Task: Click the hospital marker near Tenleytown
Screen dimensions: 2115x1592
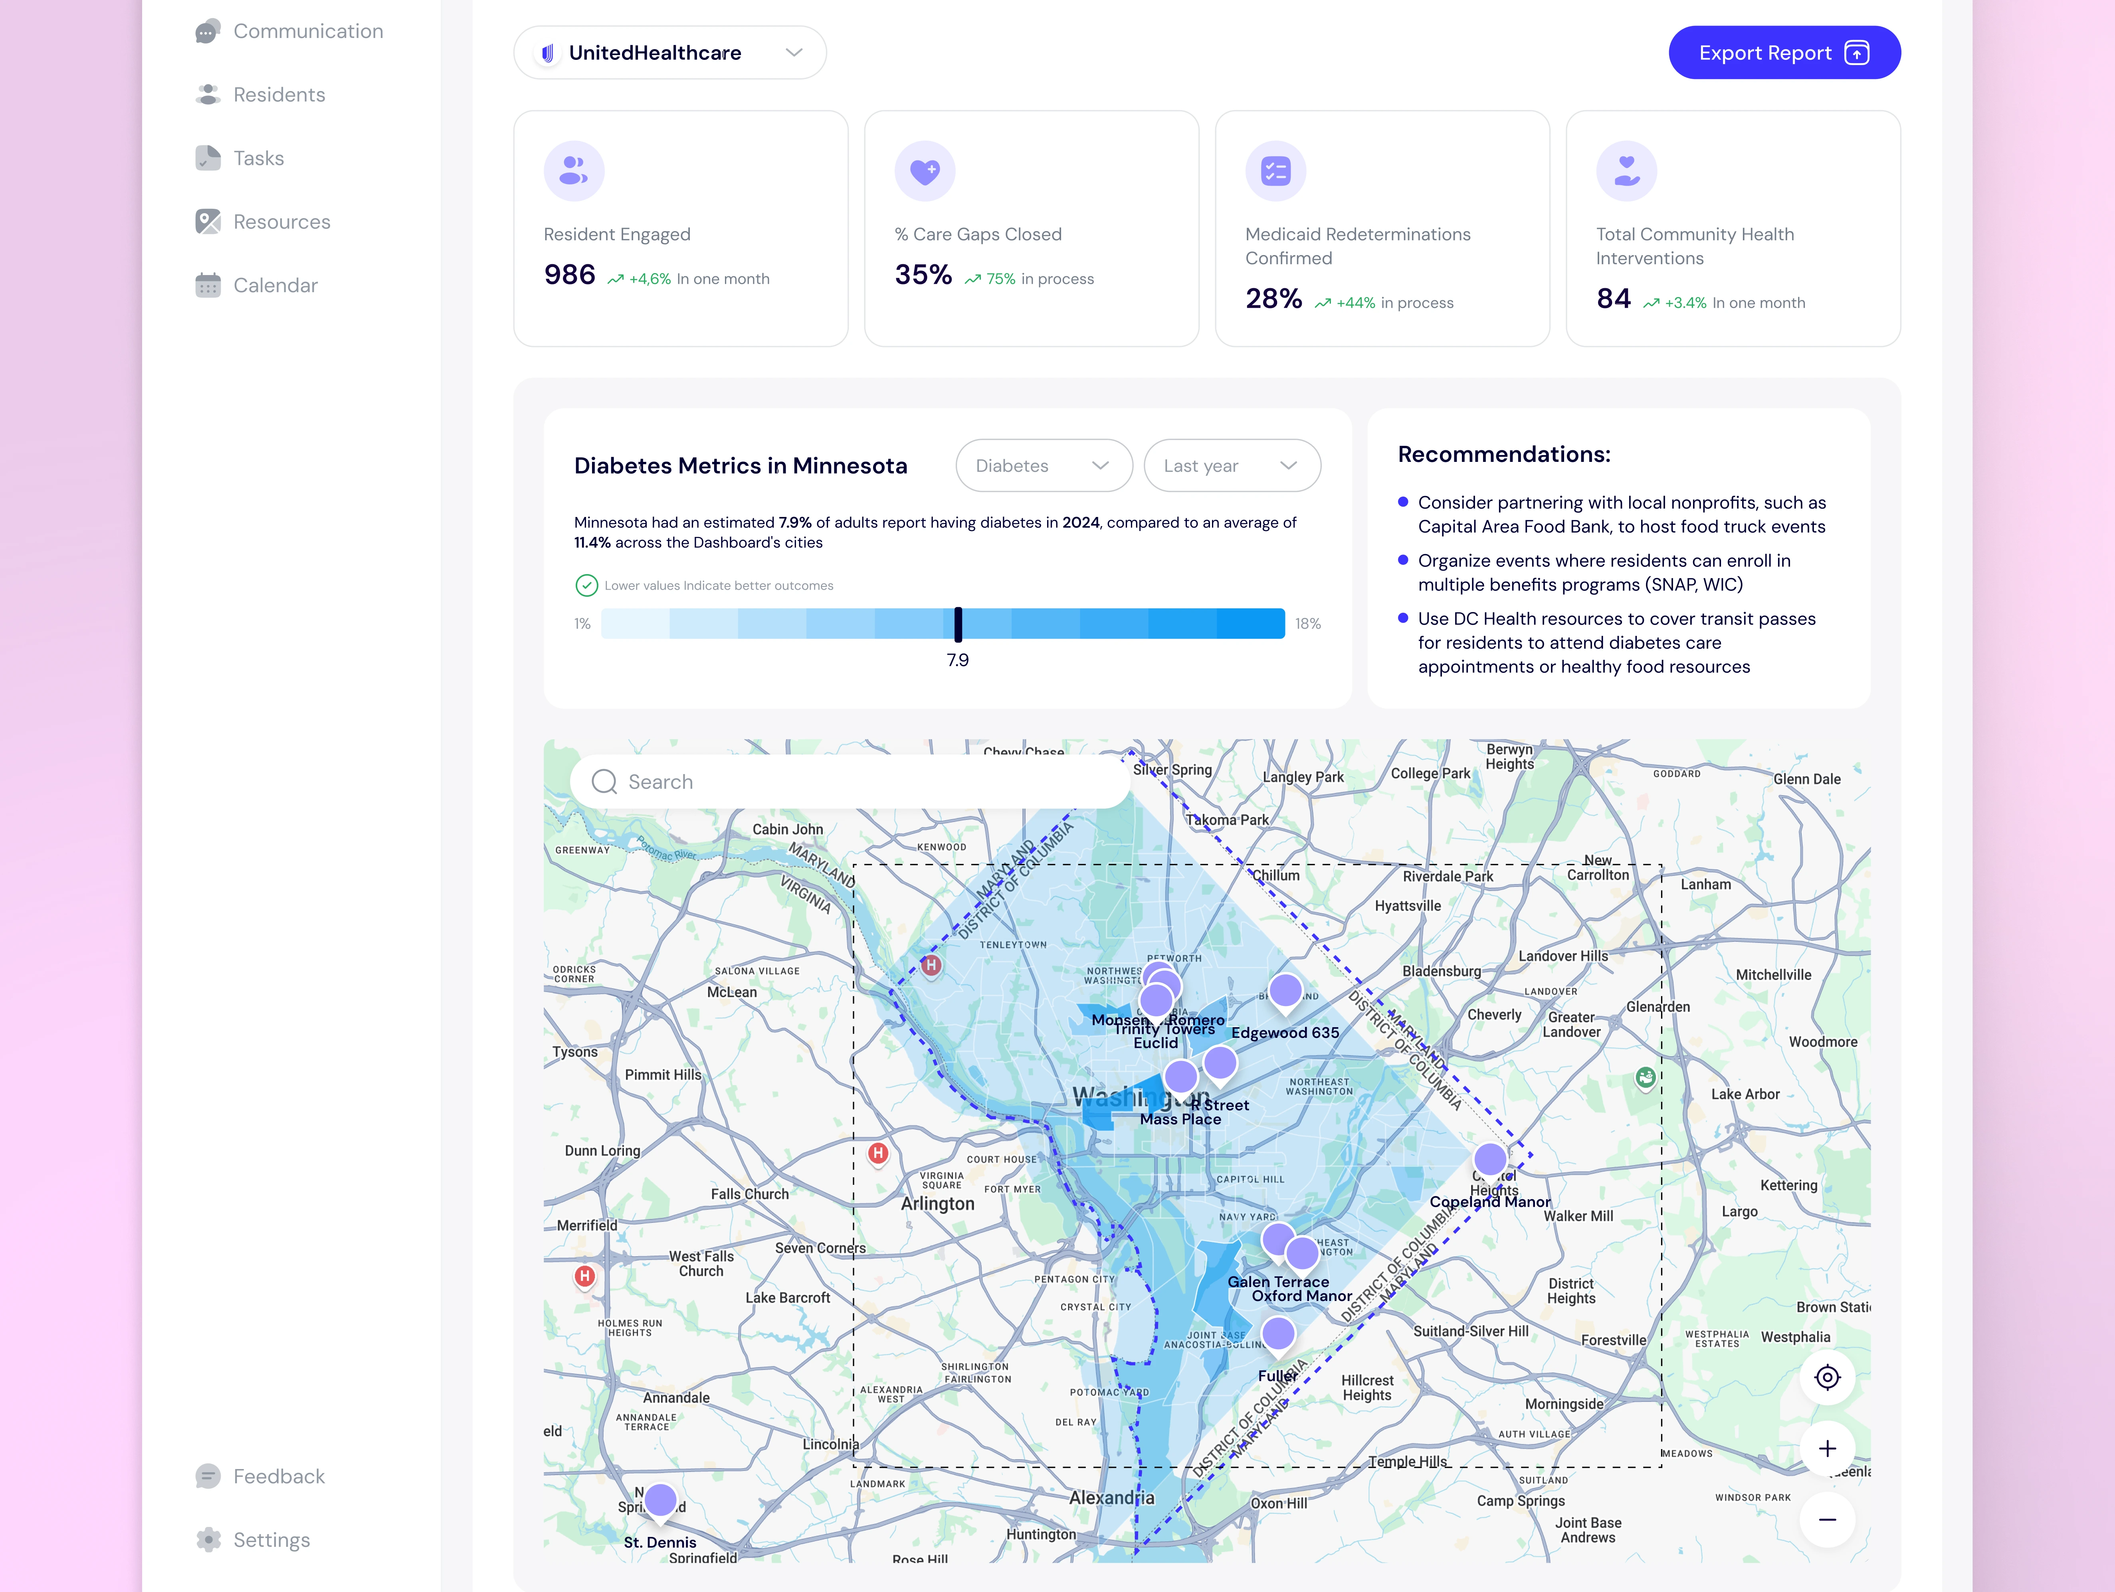Action: [x=931, y=967]
